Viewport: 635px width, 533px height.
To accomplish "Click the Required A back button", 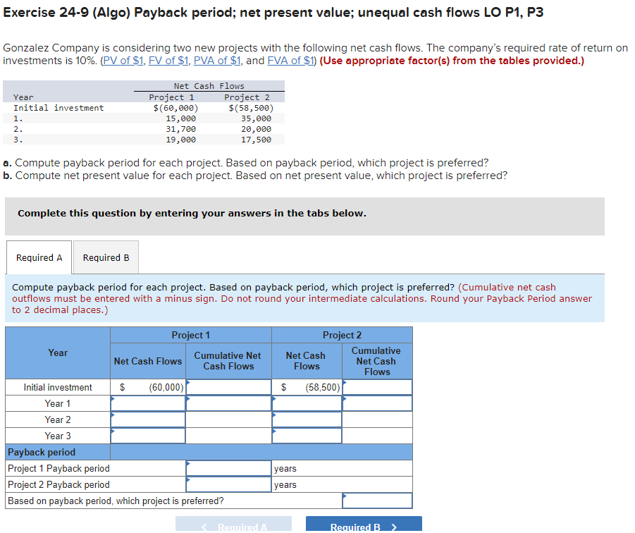I will 238,525.
